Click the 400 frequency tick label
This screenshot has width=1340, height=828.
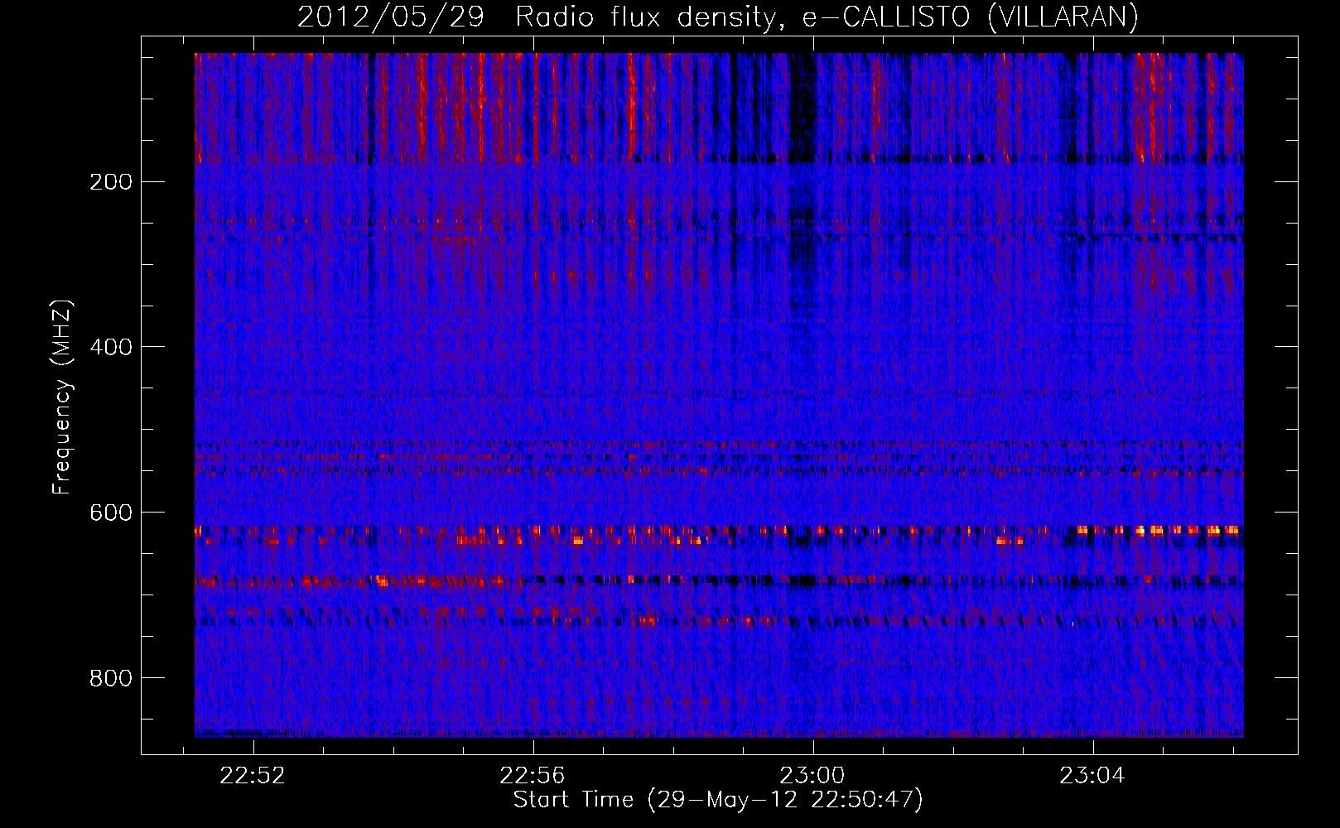[111, 347]
